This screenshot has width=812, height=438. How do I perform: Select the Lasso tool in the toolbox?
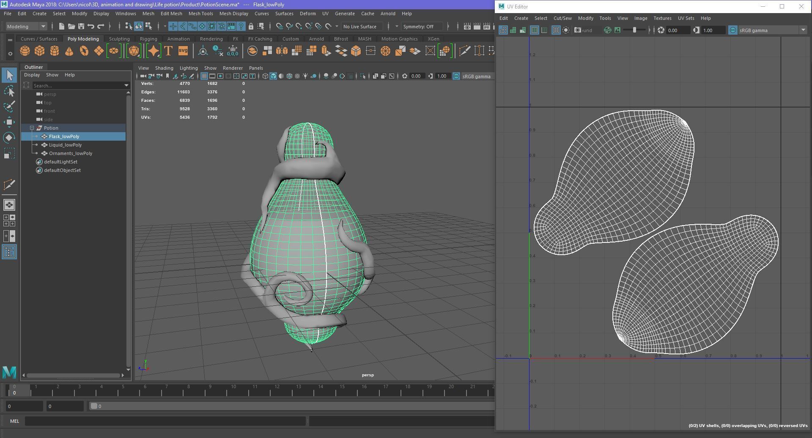9,91
